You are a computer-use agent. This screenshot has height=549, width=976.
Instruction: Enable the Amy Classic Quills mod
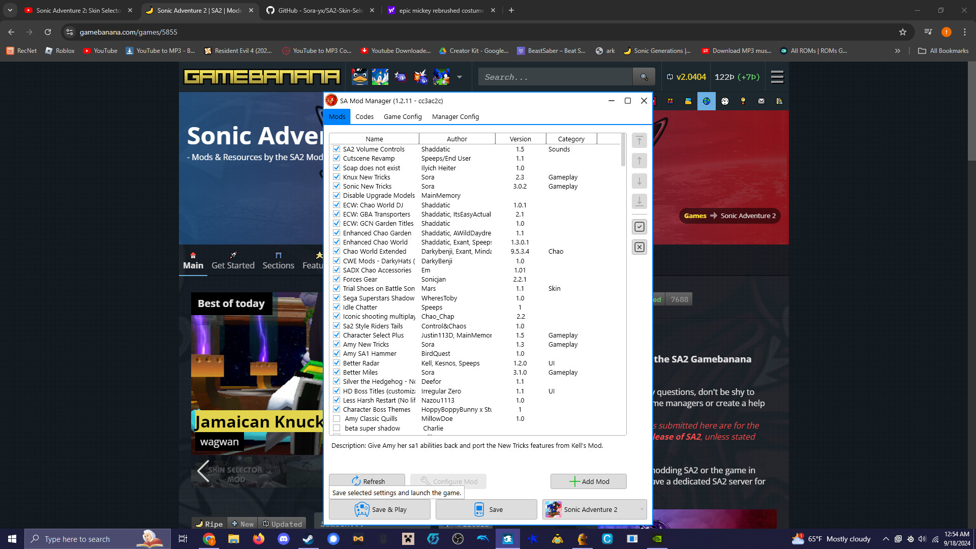337,419
